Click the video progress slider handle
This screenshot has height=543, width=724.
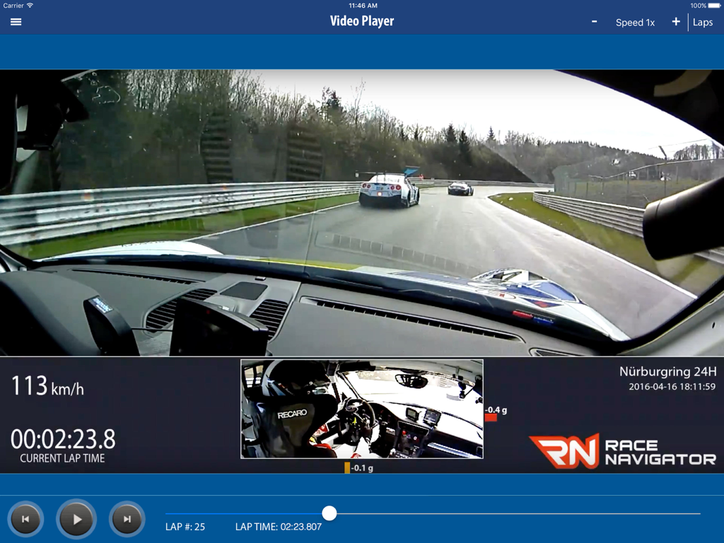329,513
